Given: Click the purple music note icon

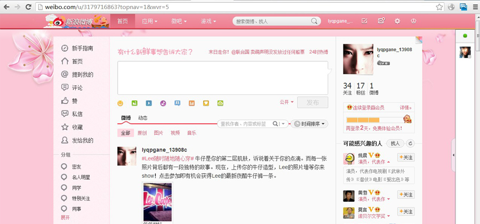Looking at the screenshot, I should 163,103.
